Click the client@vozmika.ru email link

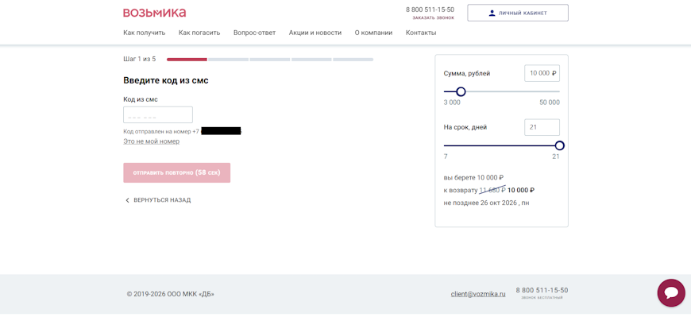click(x=478, y=294)
